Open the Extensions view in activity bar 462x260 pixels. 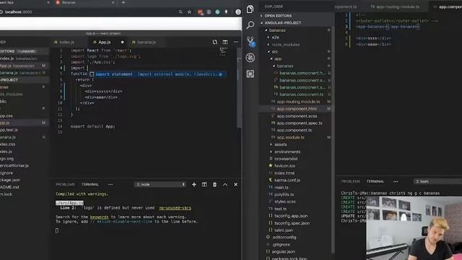250,74
